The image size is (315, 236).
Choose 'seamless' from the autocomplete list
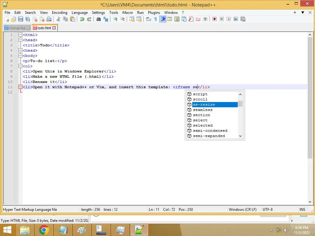pyautogui.click(x=212, y=110)
